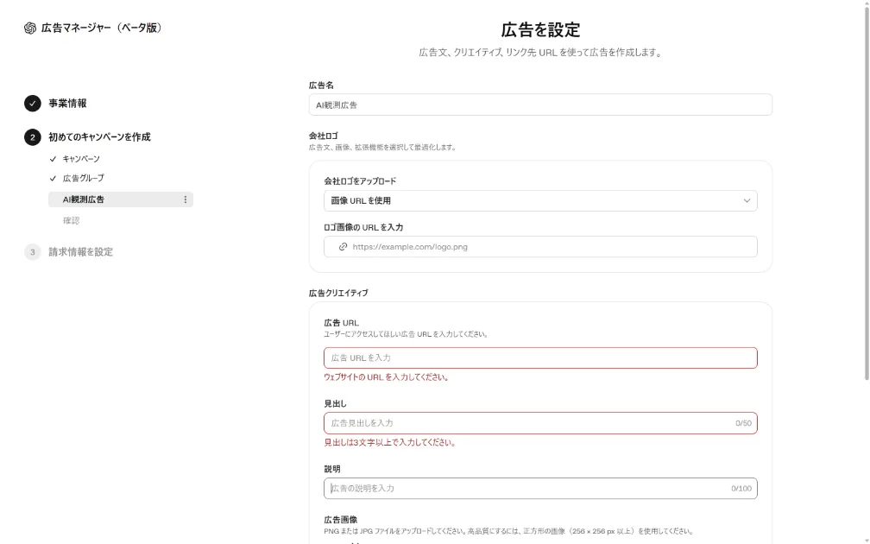870x544 pixels.
Task: Click the link icon in logo URL field
Action: click(343, 246)
